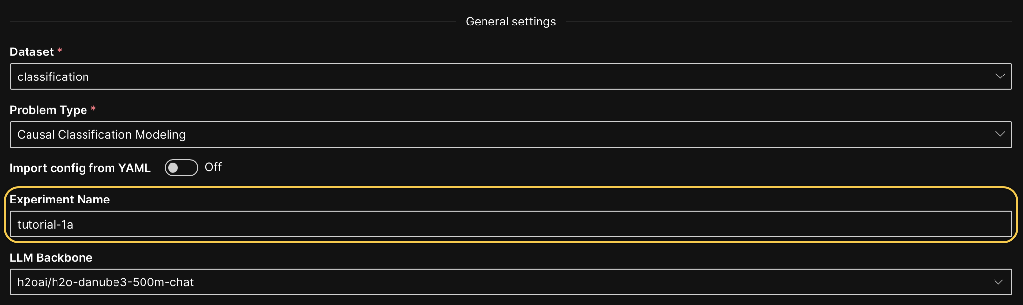Screen dimensions: 1023x305
Task: Click the Problem Type field label
Action: [48, 110]
